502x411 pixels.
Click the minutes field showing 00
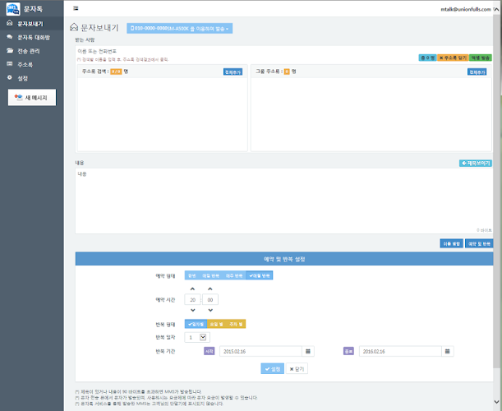(210, 299)
